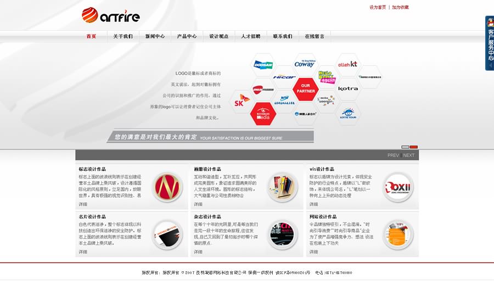Open the vis设计作品 heading

click(x=322, y=169)
